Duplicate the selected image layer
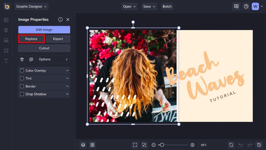Image resolution: width=266 pixels, height=150 pixels. [31, 59]
